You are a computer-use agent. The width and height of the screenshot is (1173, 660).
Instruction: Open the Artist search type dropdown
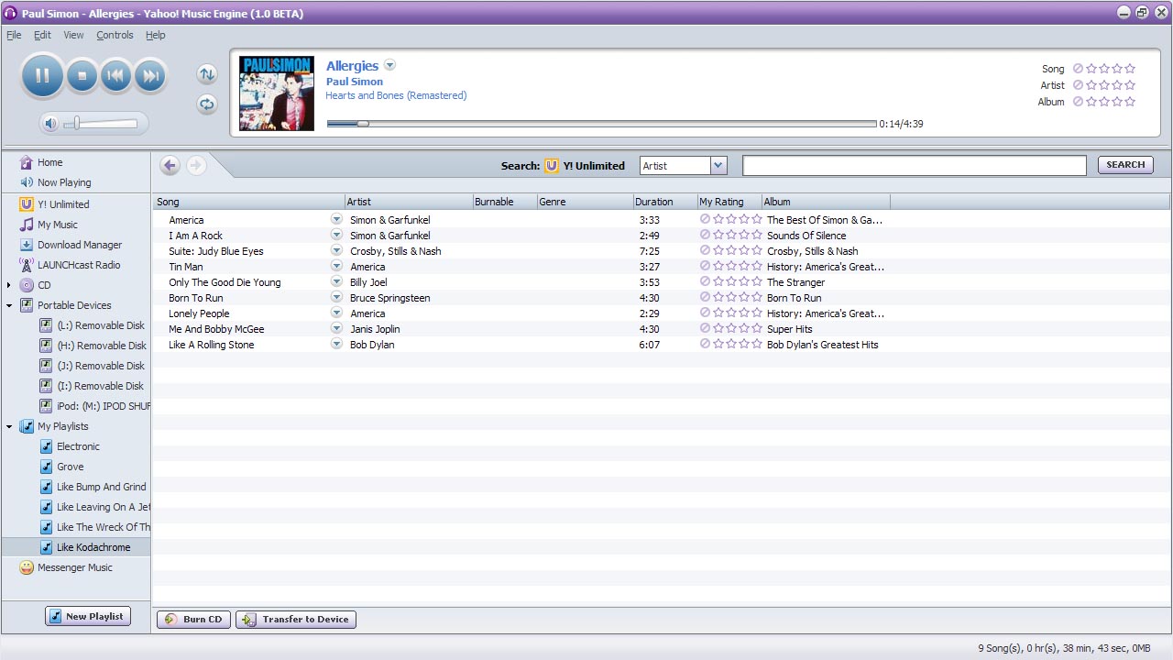(718, 166)
